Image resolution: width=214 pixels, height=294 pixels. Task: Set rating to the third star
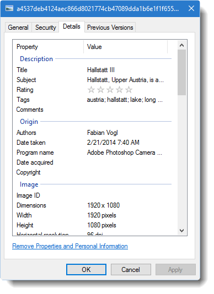point(110,90)
